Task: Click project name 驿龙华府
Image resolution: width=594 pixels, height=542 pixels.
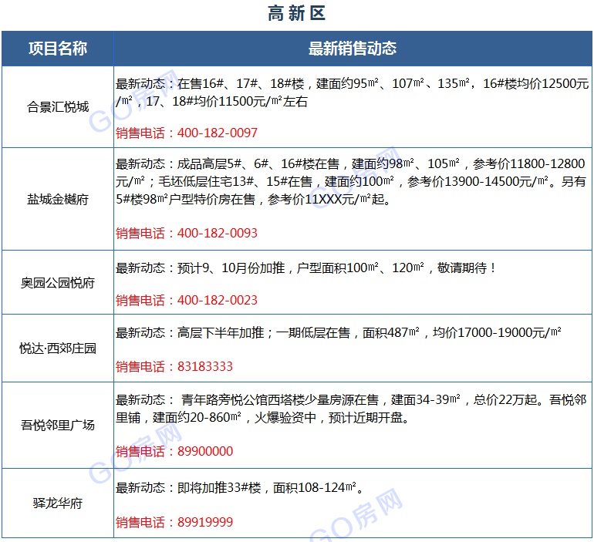Action: pos(58,503)
